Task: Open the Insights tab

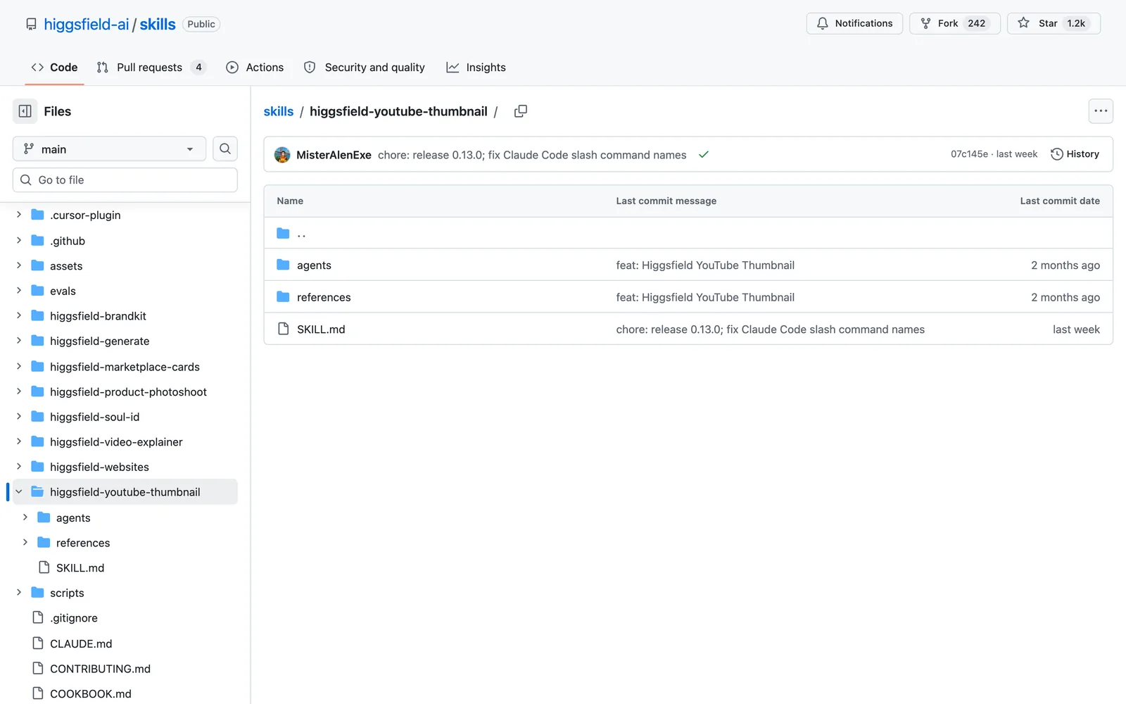Action: click(x=476, y=67)
